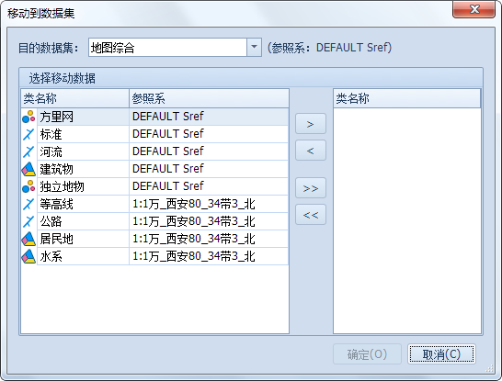This screenshot has height=381, width=502.
Task: Click the < button to remove the selection
Action: 311,150
